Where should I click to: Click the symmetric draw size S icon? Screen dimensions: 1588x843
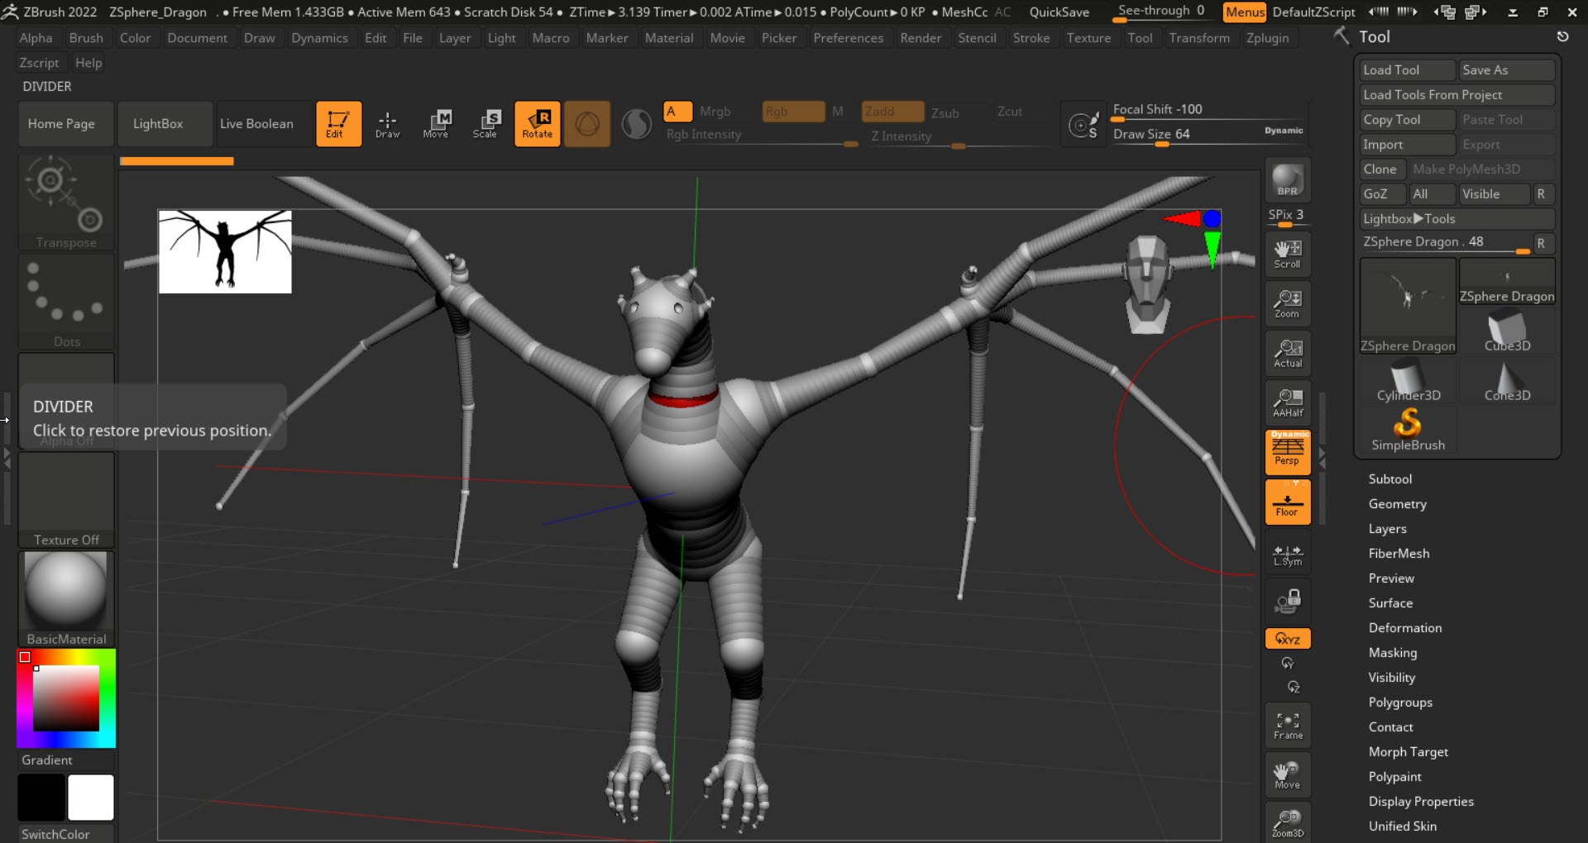pos(1083,125)
